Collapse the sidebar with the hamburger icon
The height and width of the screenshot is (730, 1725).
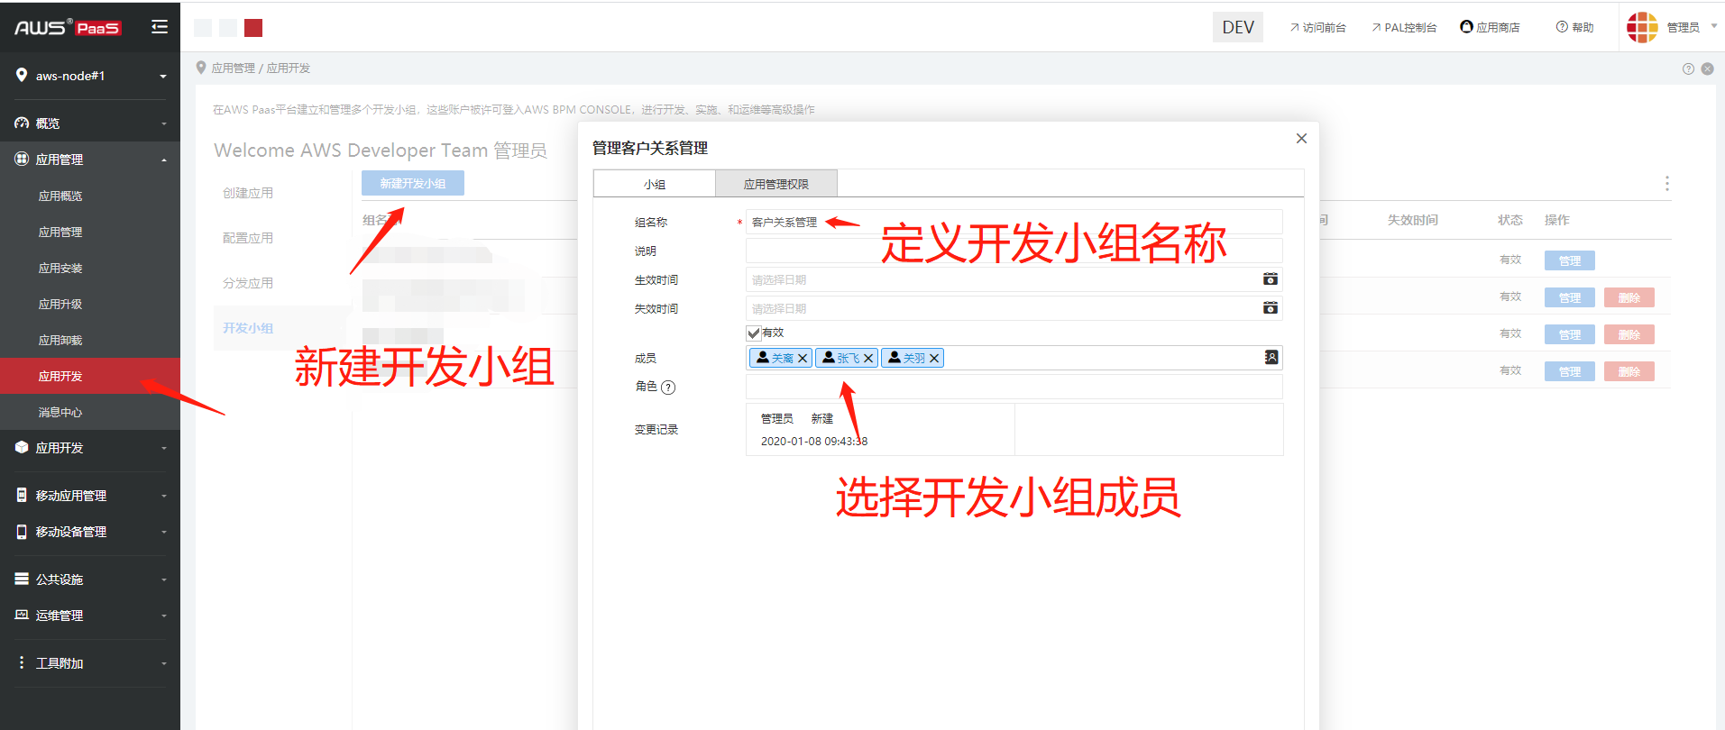[x=160, y=27]
